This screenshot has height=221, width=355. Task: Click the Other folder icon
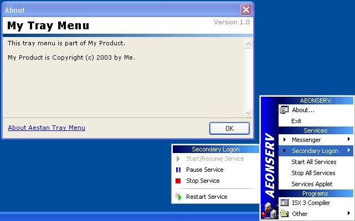284,213
